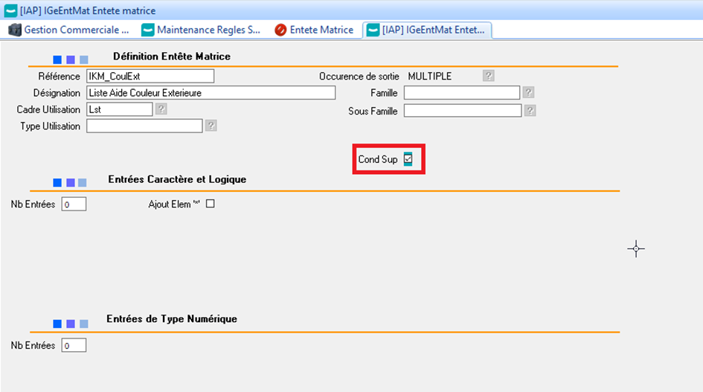The image size is (703, 392).
Task: Activate the [IAP] IGeEntMat tab
Action: 427,30
